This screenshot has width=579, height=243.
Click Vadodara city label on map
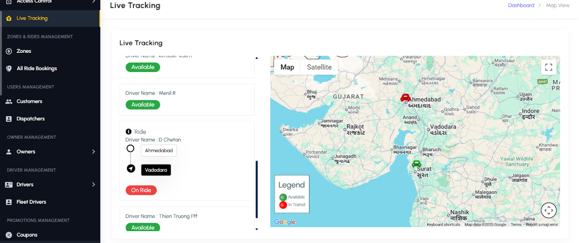click(443, 129)
